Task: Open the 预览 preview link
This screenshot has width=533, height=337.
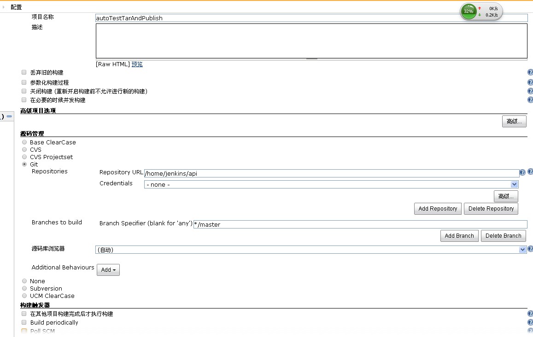Action: click(x=137, y=64)
